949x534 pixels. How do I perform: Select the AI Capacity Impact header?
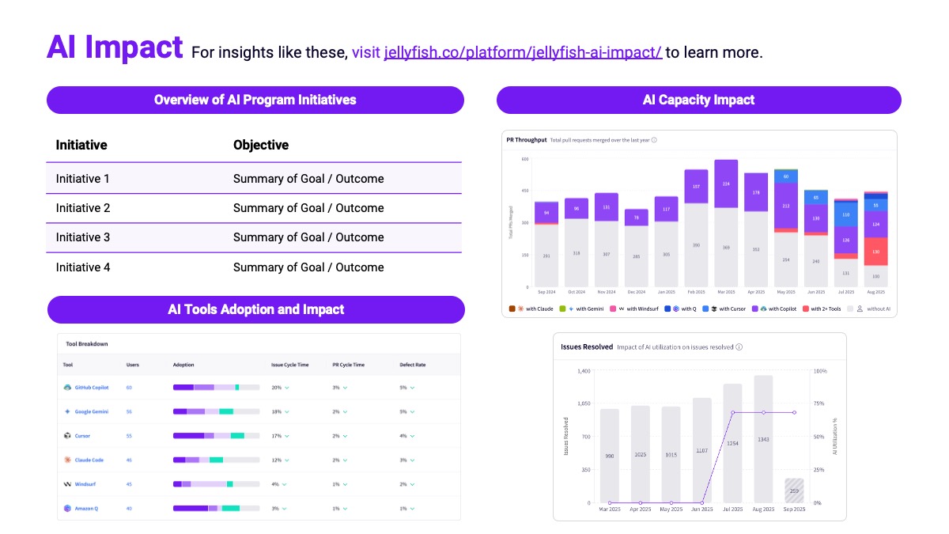[x=698, y=100]
